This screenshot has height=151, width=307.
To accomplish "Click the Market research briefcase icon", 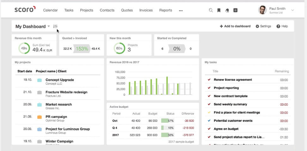I will tap(39, 105).
